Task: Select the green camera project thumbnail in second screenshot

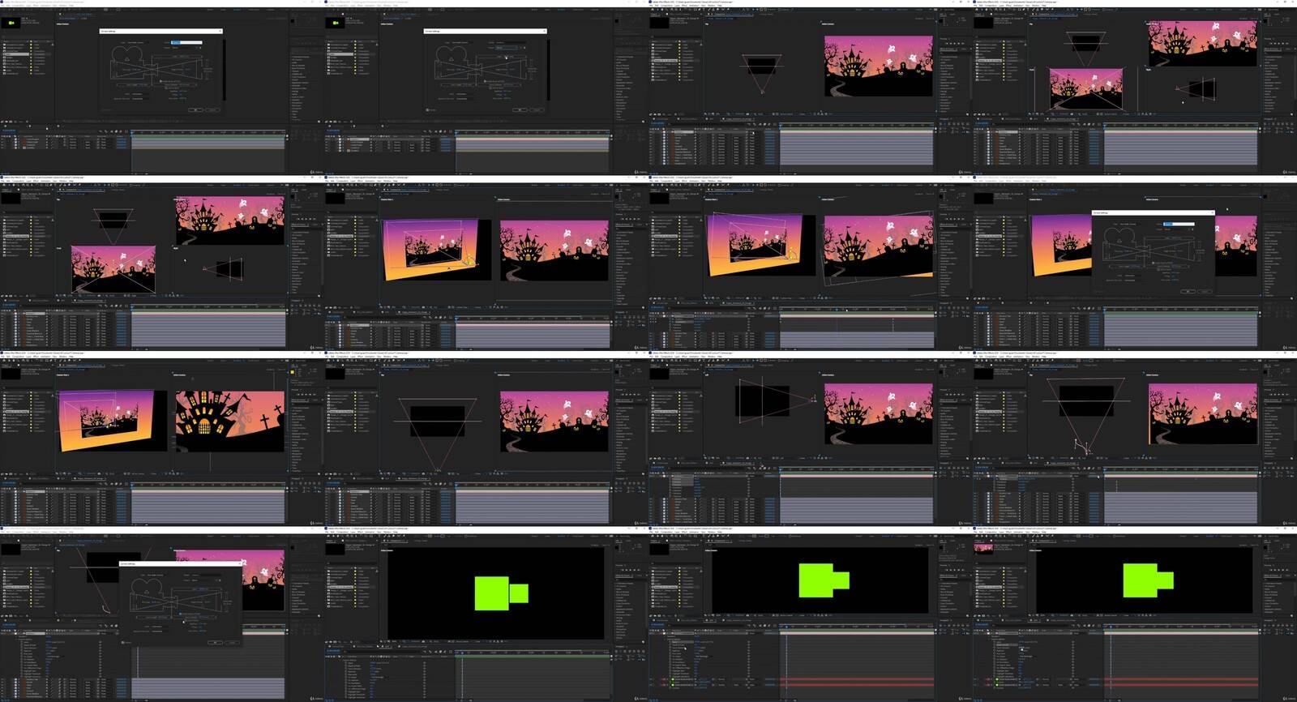Action: [x=335, y=23]
